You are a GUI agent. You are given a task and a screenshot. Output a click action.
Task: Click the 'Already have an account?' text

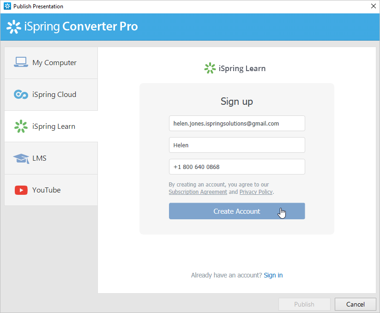[x=226, y=275]
